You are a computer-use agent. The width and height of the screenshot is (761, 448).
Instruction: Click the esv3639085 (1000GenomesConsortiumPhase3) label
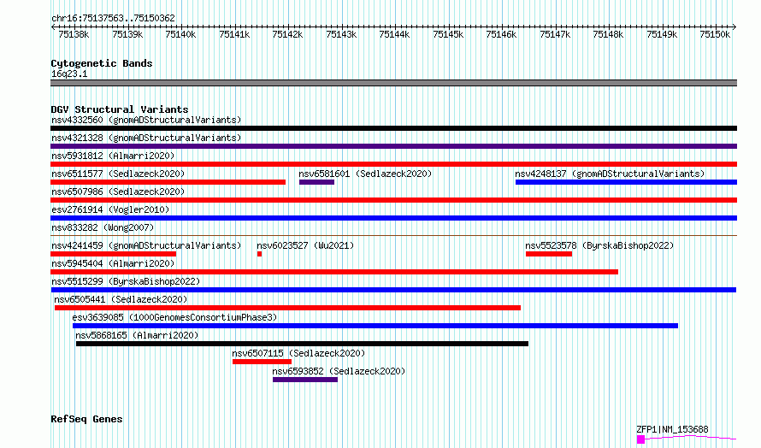(x=174, y=317)
